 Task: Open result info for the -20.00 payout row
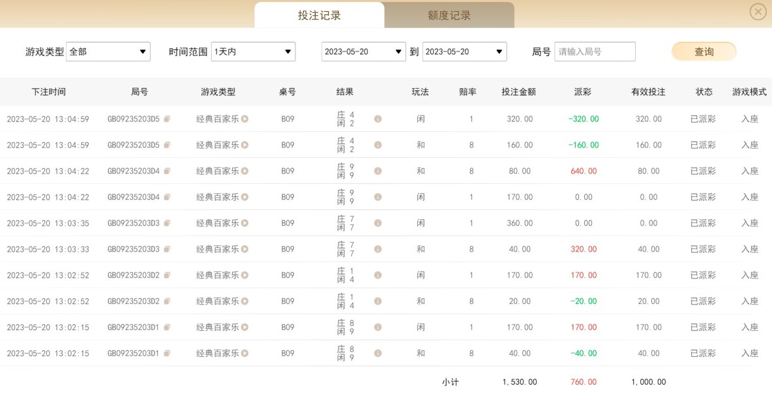pos(378,302)
